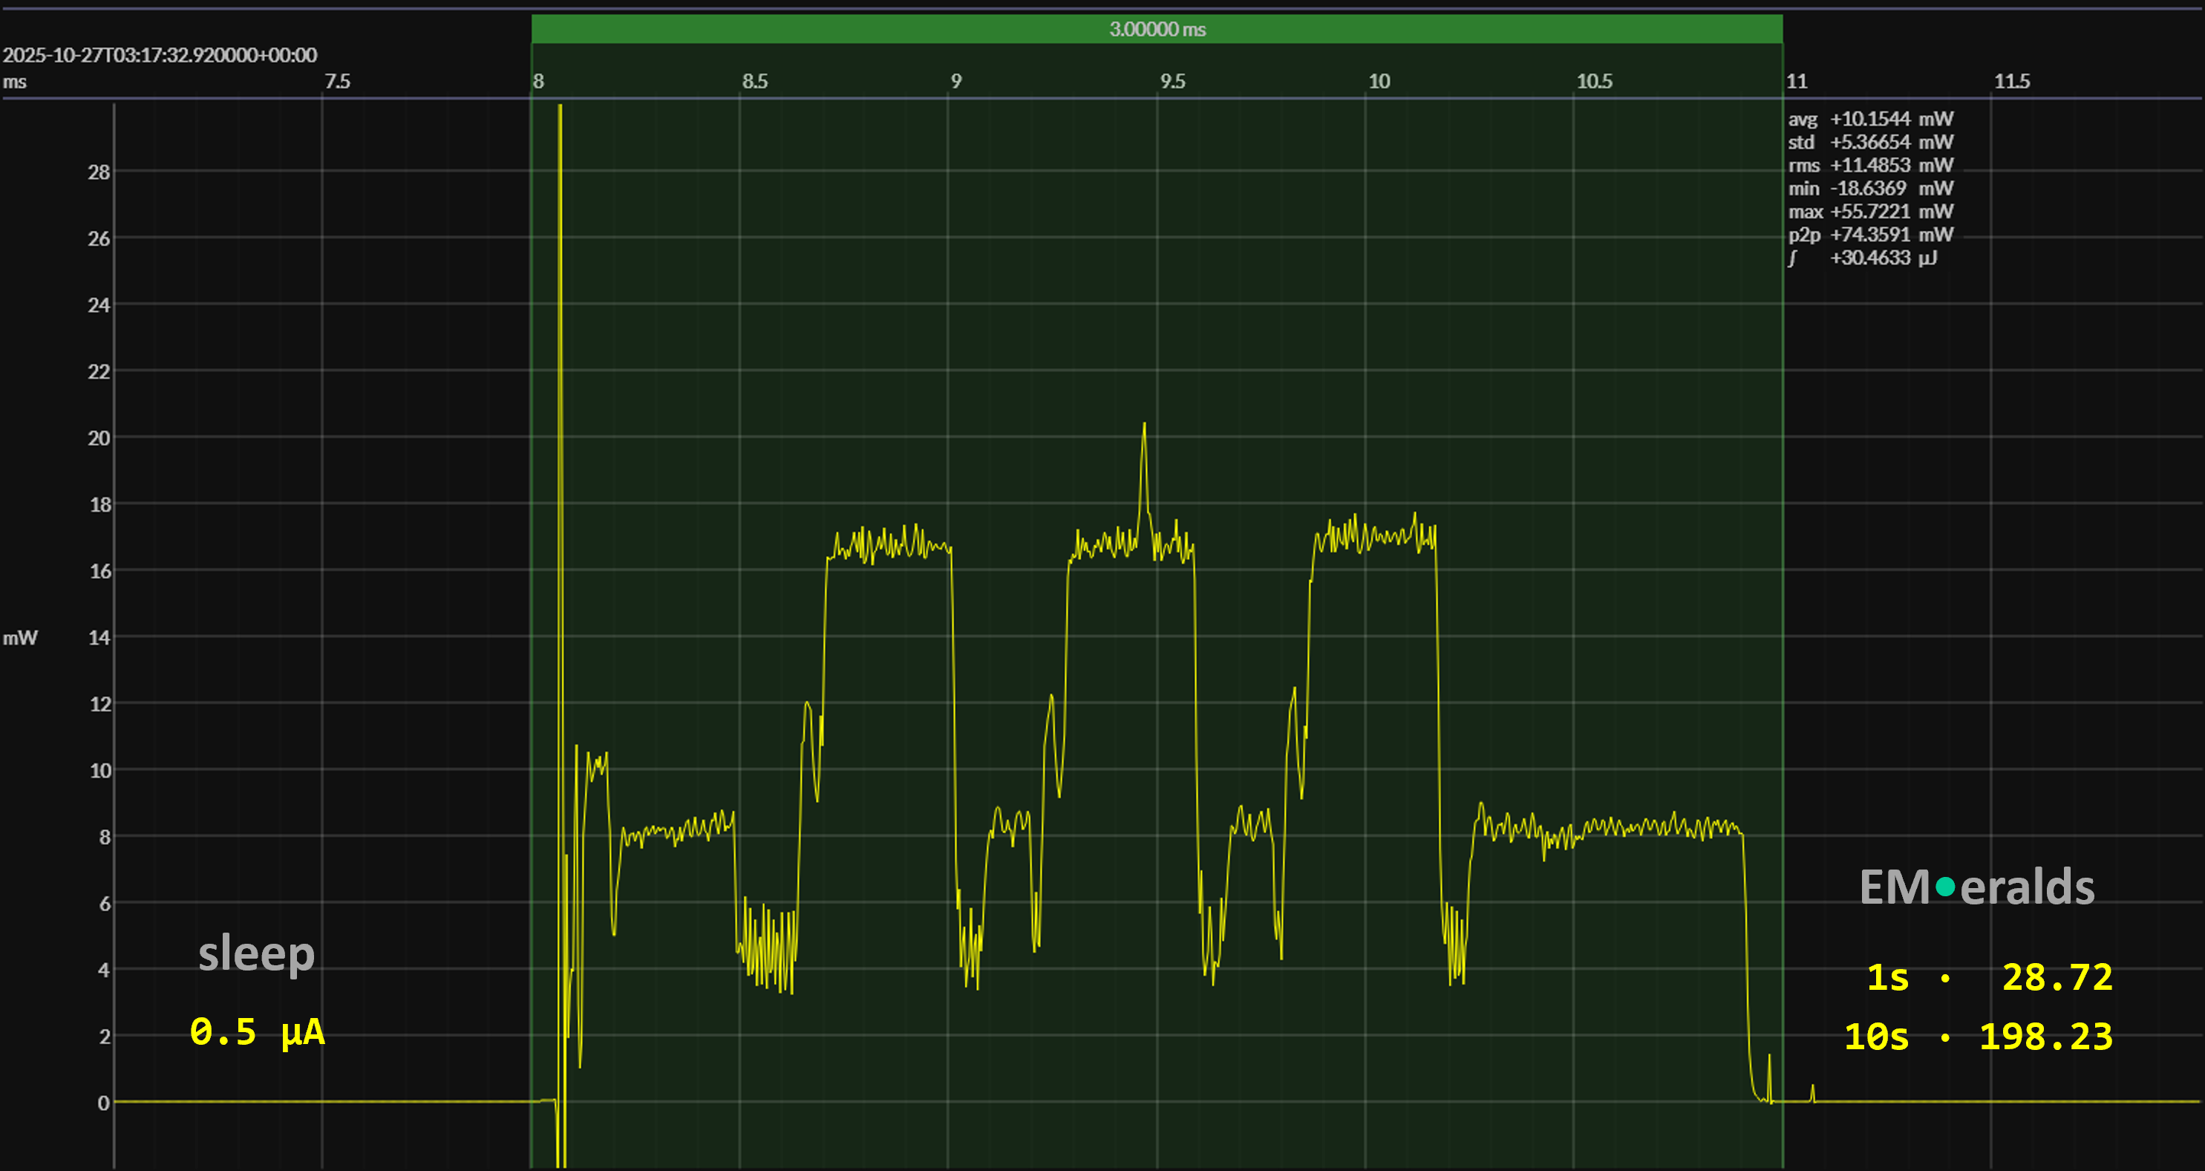2205x1171 pixels.
Task: Click the mW unit label on the y-axis
Action: [21, 638]
